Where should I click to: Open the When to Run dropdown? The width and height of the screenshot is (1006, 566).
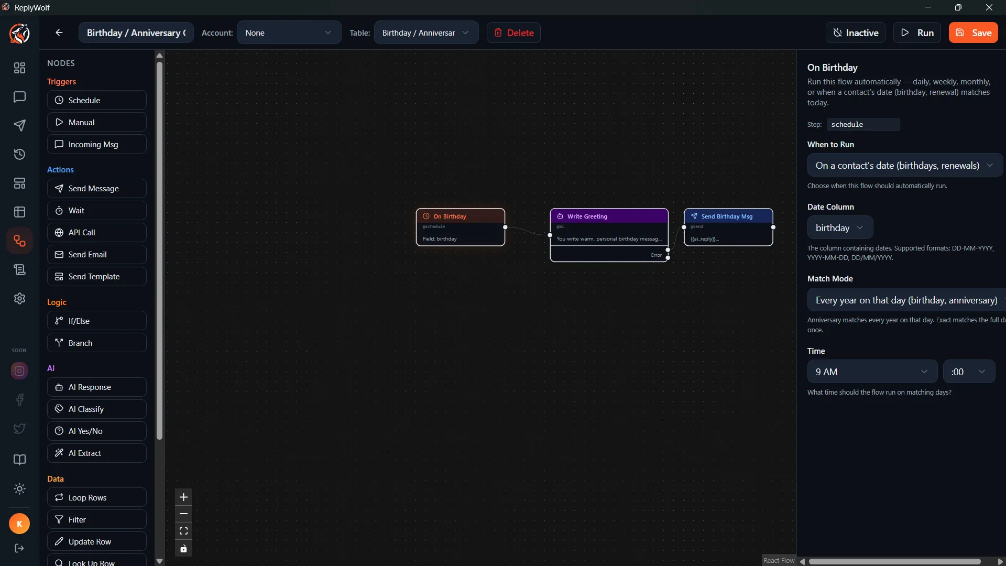[x=905, y=166]
